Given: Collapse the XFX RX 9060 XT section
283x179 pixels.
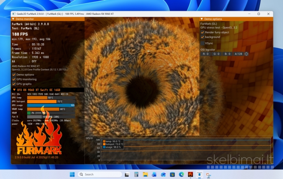Looking at the screenshot, I should 14,90.
